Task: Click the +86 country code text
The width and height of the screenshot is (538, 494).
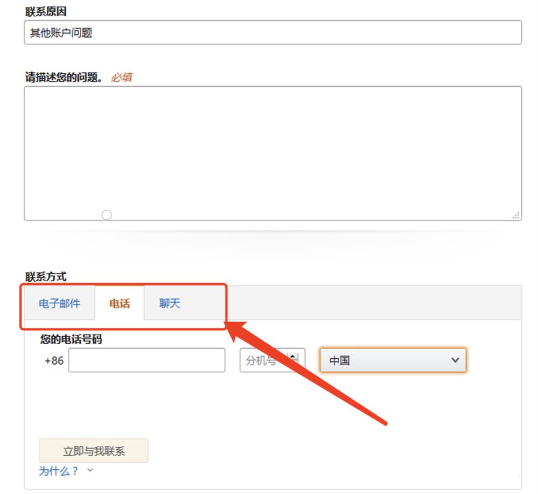Action: coord(54,360)
